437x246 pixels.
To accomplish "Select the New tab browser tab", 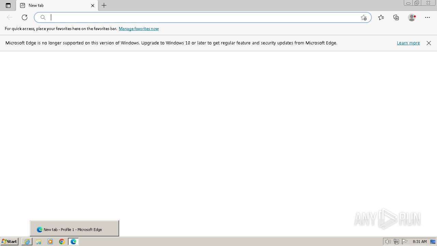I will (57, 5).
